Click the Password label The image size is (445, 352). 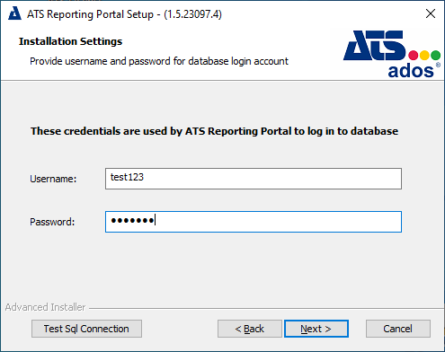tap(52, 222)
